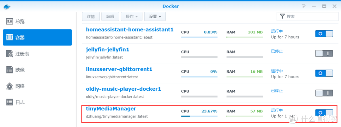This screenshot has width=341, height=127.
Task: Turn on jellyfin-jellyfin1 container switch
Action: [324, 53]
